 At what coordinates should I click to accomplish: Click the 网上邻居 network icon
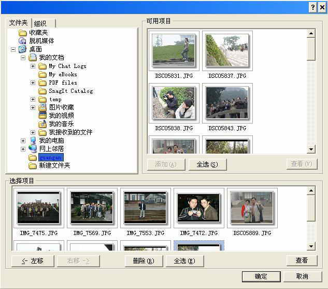tap(33, 149)
